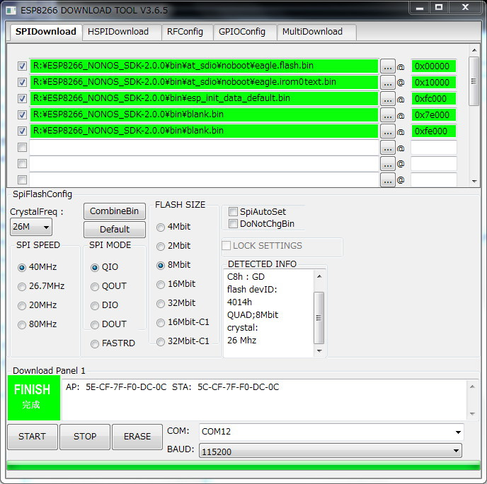Click the 0x7e000 address field
This screenshot has height=484, width=487.
click(x=434, y=115)
